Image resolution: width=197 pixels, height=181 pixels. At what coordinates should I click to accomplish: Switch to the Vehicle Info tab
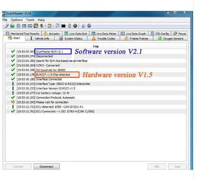coord(40,38)
